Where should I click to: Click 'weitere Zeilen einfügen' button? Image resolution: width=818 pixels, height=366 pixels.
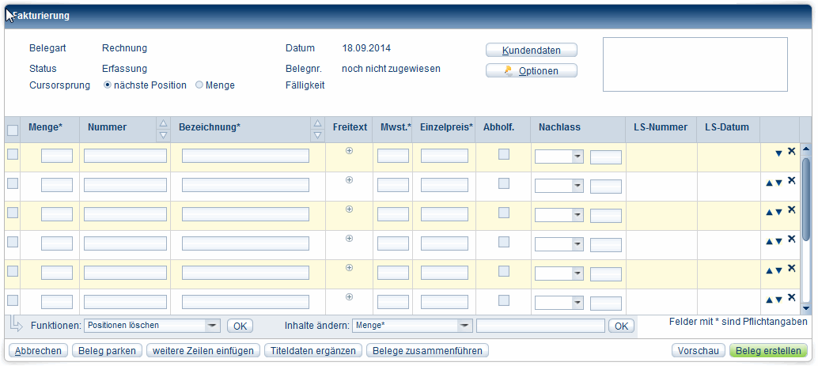coord(203,350)
